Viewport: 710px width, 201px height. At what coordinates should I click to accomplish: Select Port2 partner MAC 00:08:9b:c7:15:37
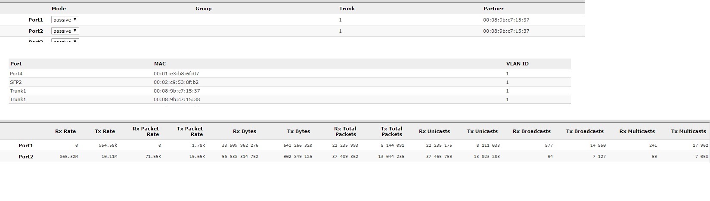tap(506, 31)
